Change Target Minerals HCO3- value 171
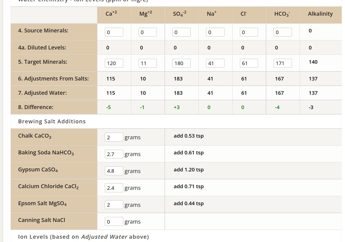Image resolution: width=345 pixels, height=242 pixels. (x=283, y=63)
